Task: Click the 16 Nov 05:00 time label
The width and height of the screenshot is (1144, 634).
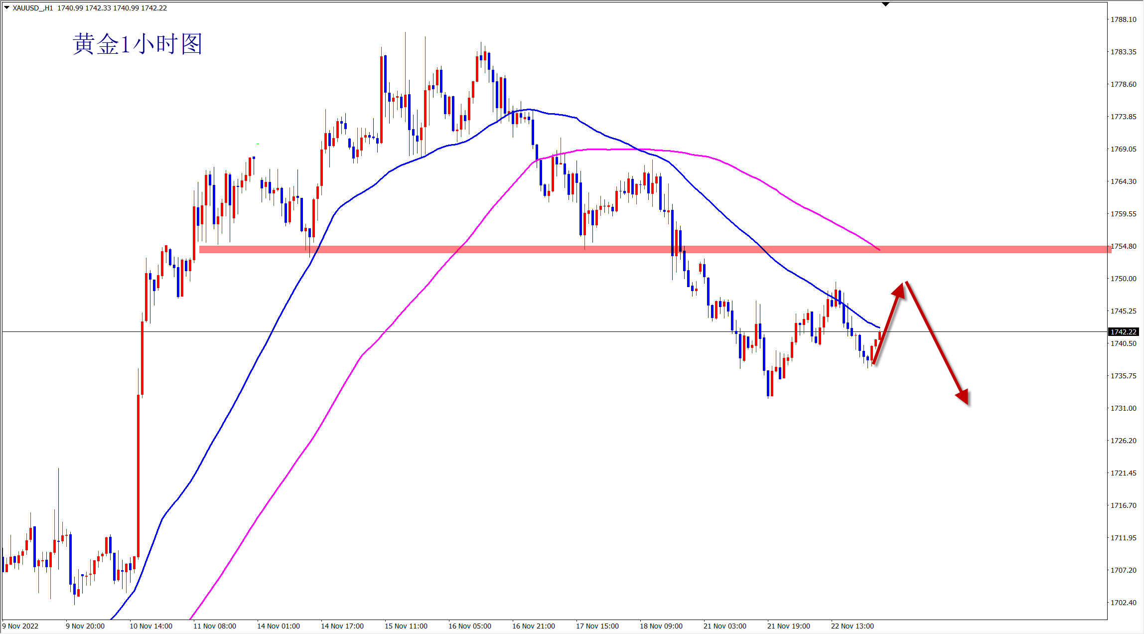Action: (x=469, y=626)
